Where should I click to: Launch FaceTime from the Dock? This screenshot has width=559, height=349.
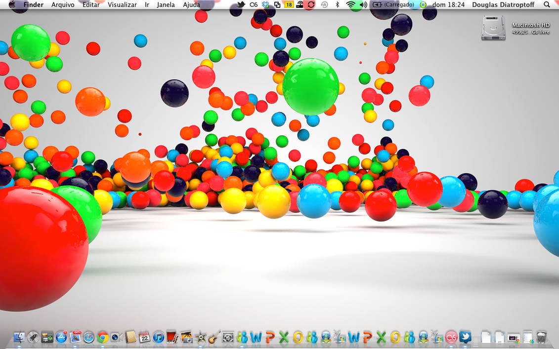tap(117, 337)
